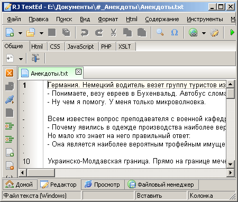This screenshot has height=202, width=238.
Task: Click the orange X sidebar icon
Action: click(10, 73)
